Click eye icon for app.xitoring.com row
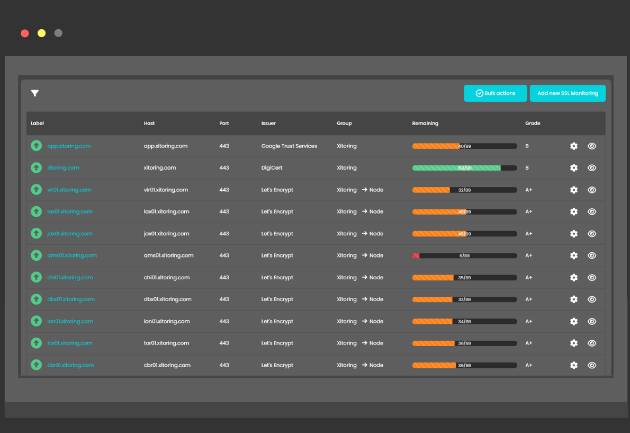630x433 pixels. 592,146
